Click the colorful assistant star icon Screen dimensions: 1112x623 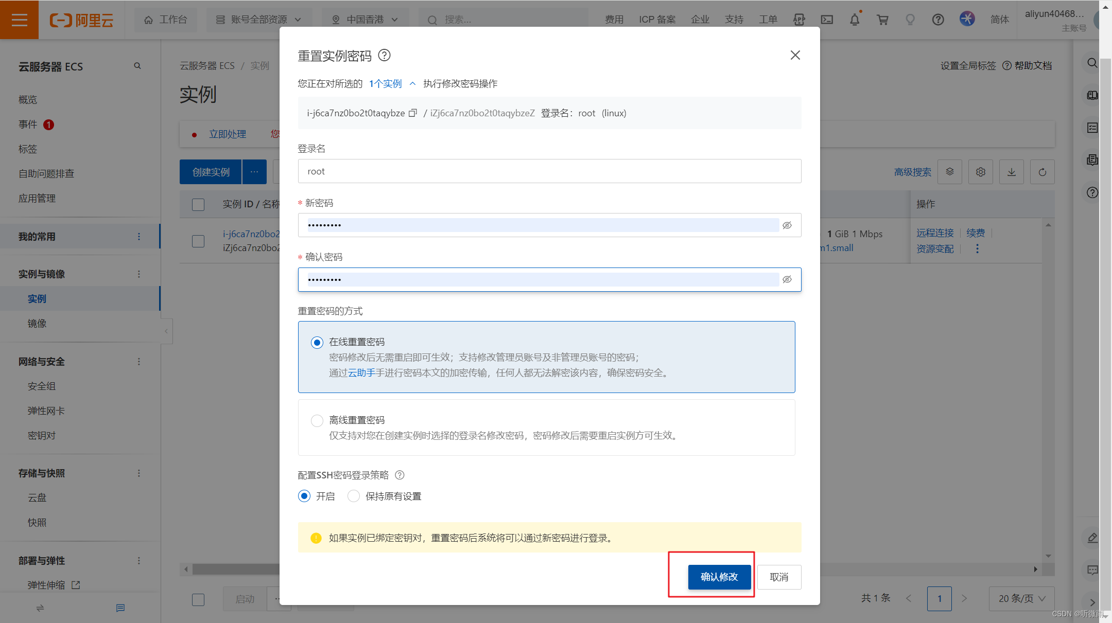coord(967,19)
